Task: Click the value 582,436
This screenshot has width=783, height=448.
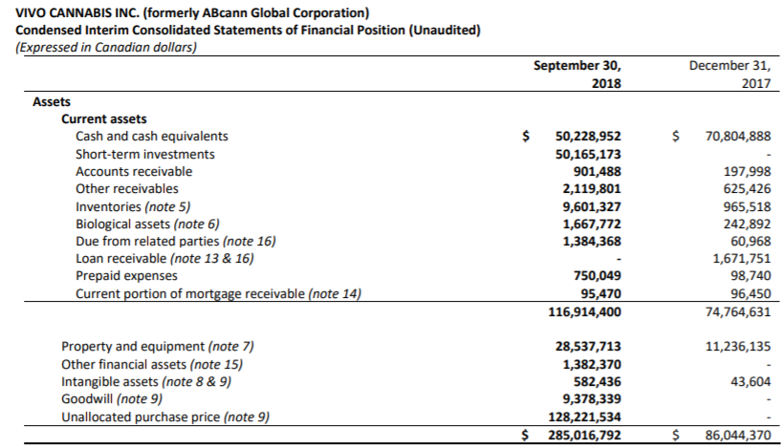Action: (x=597, y=382)
